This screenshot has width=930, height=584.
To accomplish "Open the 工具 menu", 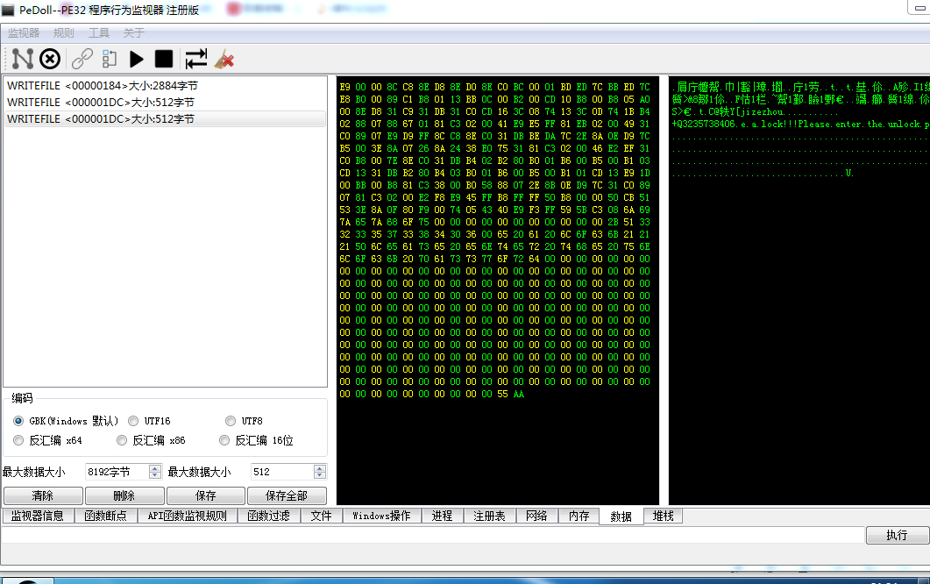I will pyautogui.click(x=99, y=33).
